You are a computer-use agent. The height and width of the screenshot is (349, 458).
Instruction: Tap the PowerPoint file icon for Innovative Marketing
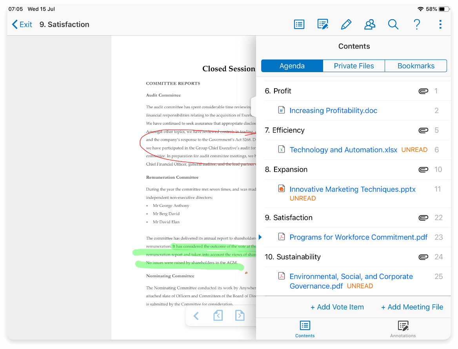[281, 189]
